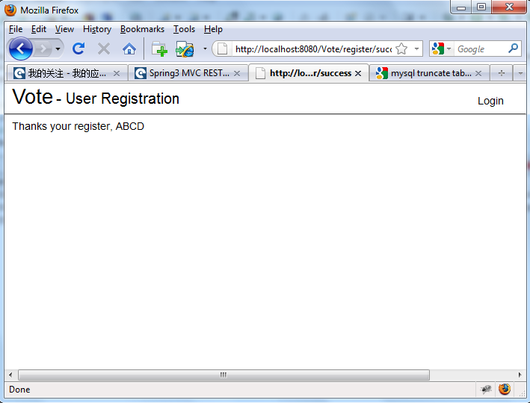Close the 我的关注 tab
Screen dimensions: 530x403
pos(117,73)
